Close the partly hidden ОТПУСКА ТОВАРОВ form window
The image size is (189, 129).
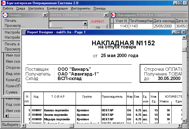(106, 15)
